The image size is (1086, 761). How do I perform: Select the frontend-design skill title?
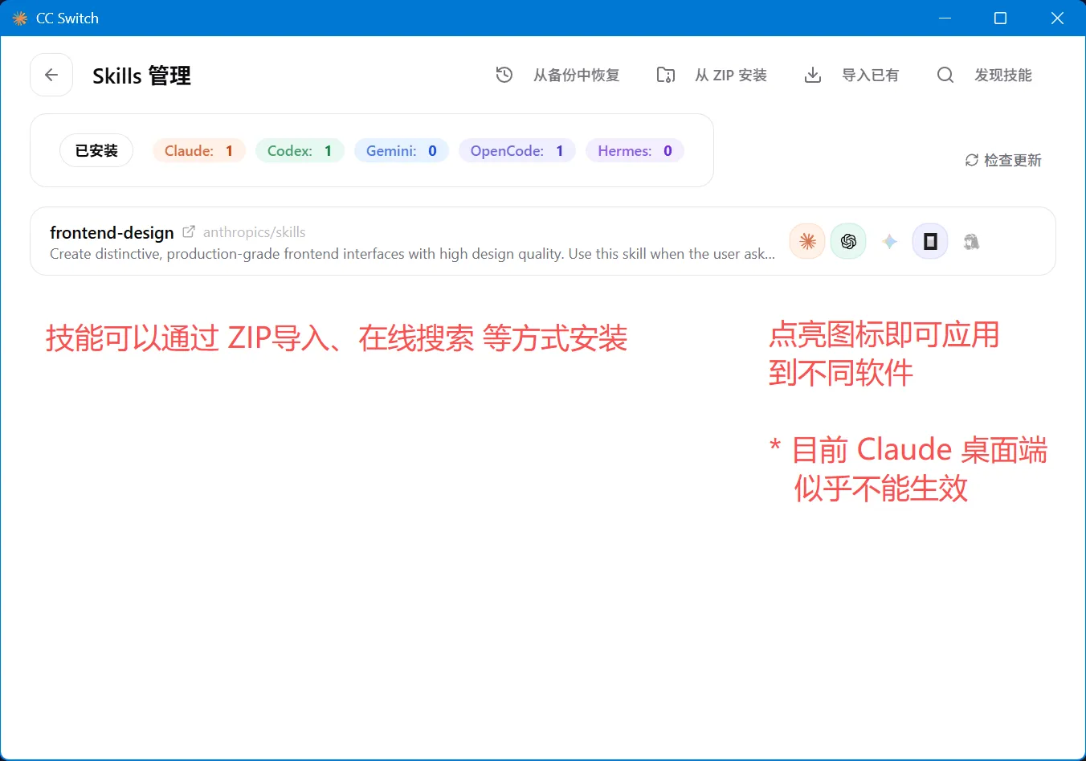tap(112, 232)
